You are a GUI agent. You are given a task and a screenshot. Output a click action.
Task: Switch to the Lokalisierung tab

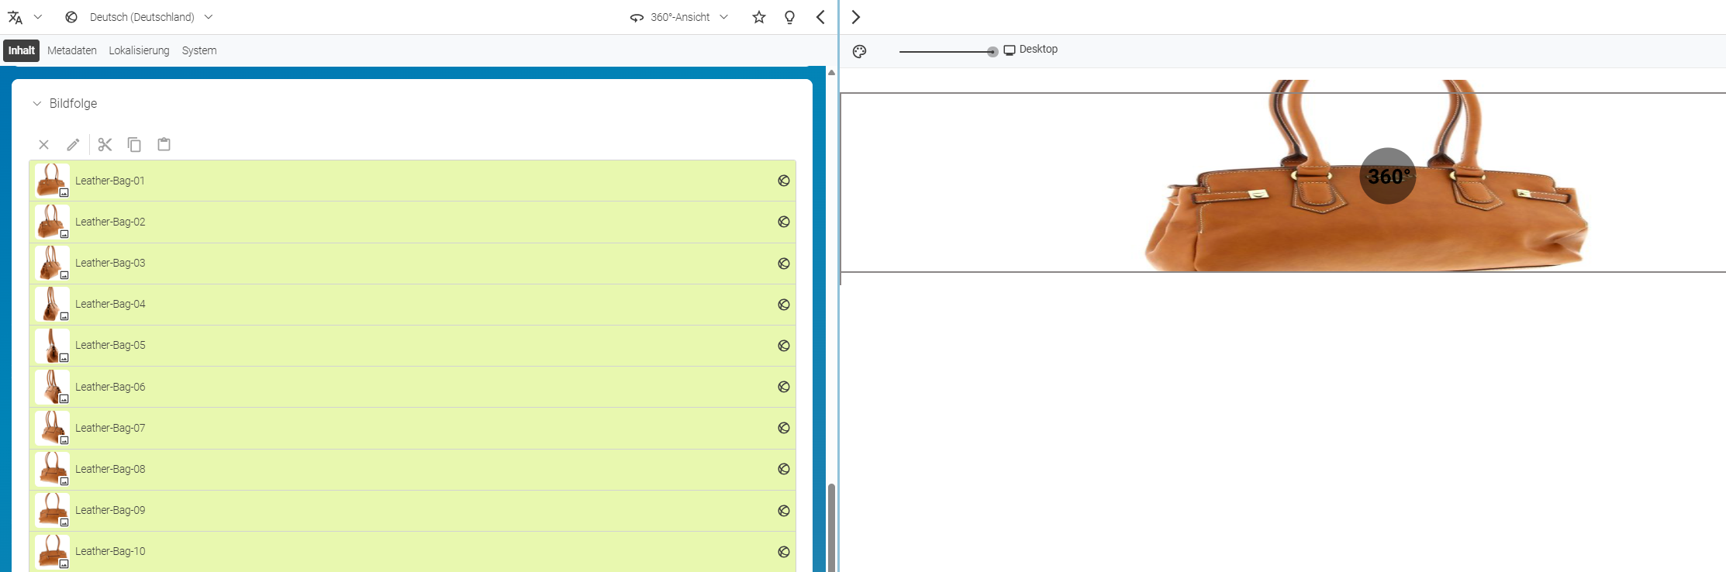[x=139, y=50]
